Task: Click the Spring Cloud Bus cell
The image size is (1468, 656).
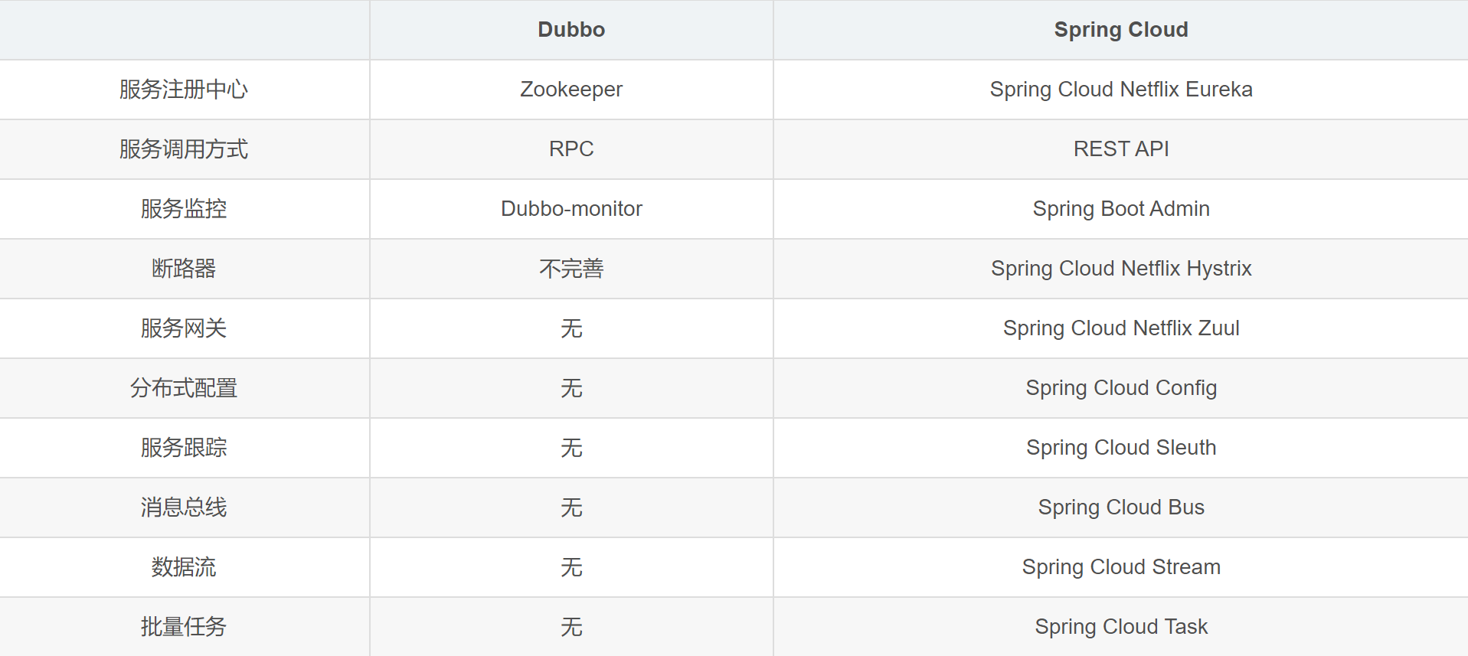Action: click(x=1120, y=508)
